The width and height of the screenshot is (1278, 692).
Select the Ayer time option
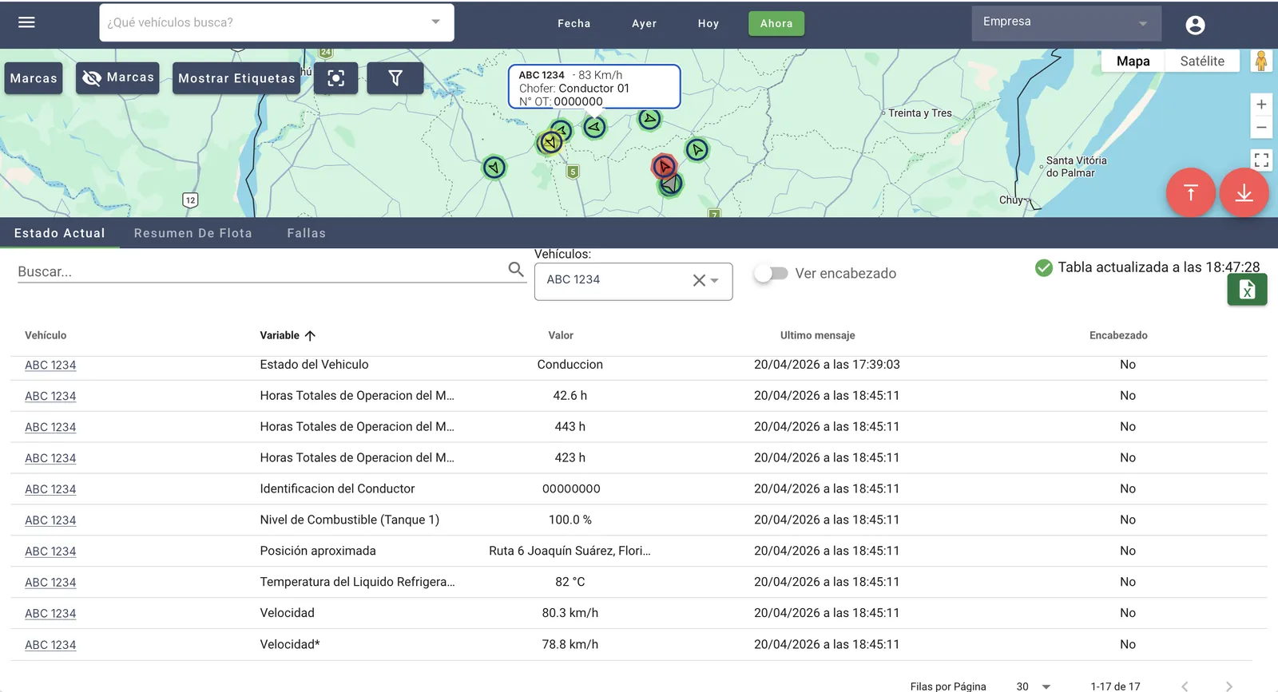click(645, 23)
